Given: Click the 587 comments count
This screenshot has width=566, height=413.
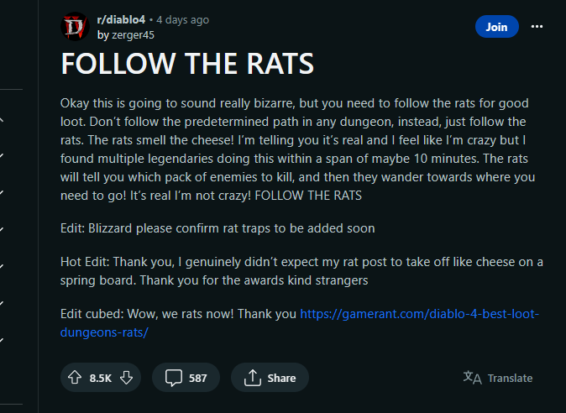Looking at the screenshot, I should click(x=197, y=378).
